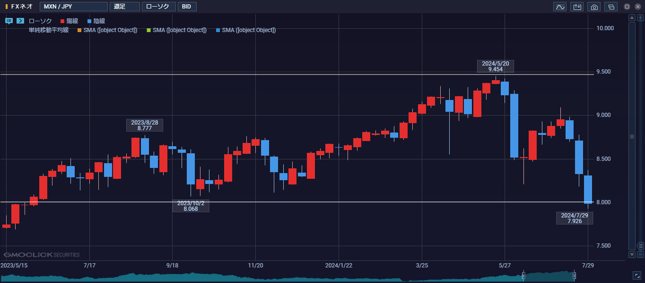
Task: Open the MXN / JPY currency pair dropdown
Action: [x=74, y=7]
